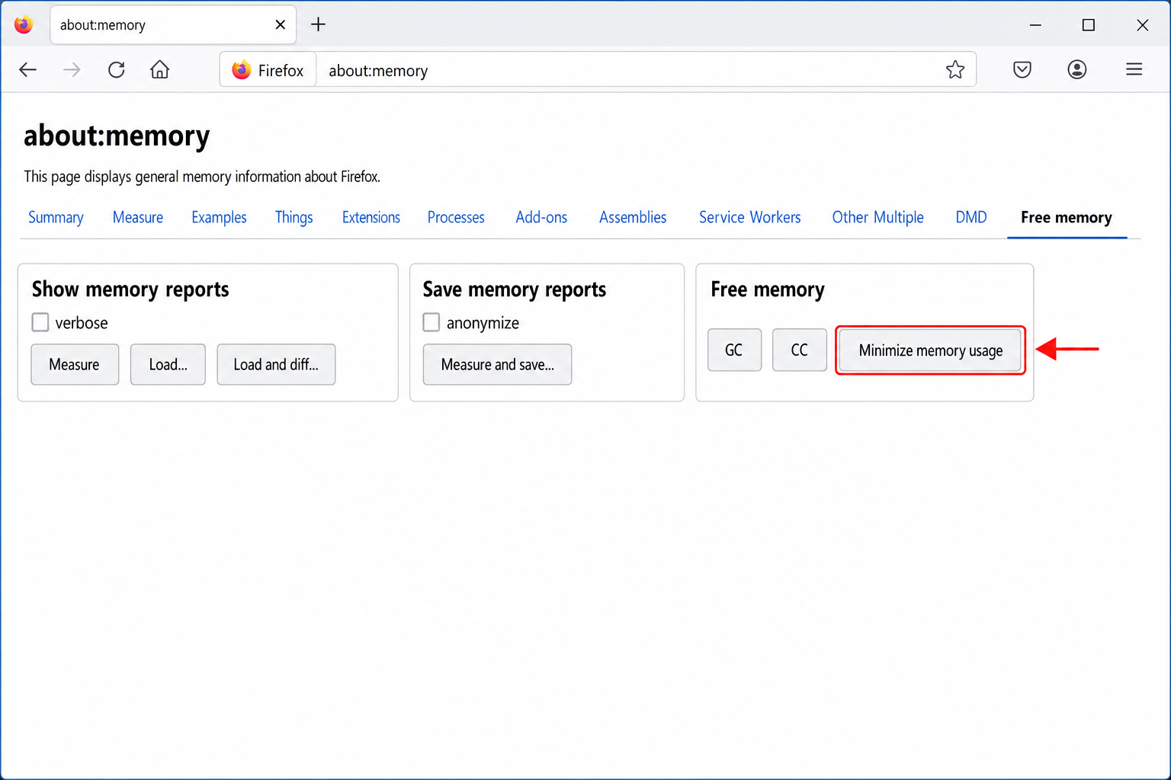1171x780 pixels.
Task: Toggle the verbose checkbox
Action: pos(40,322)
